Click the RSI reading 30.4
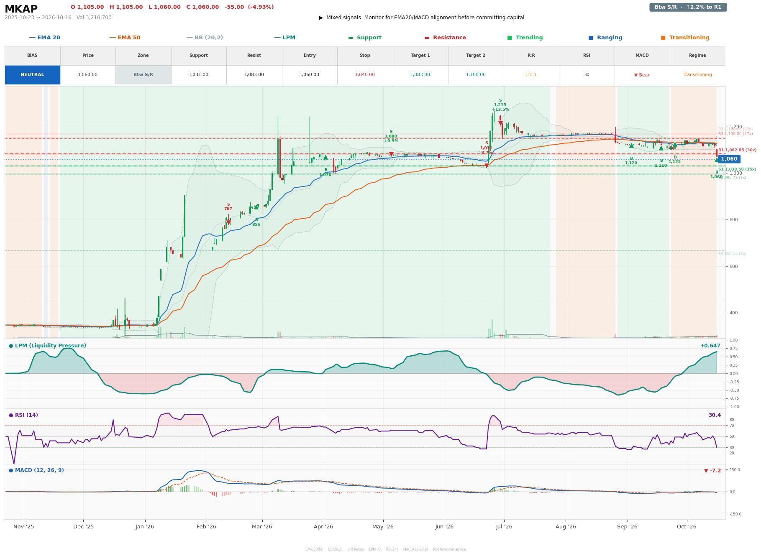Image resolution: width=761 pixels, height=556 pixels. (715, 415)
